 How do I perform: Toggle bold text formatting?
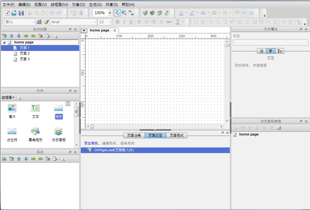click(118, 22)
